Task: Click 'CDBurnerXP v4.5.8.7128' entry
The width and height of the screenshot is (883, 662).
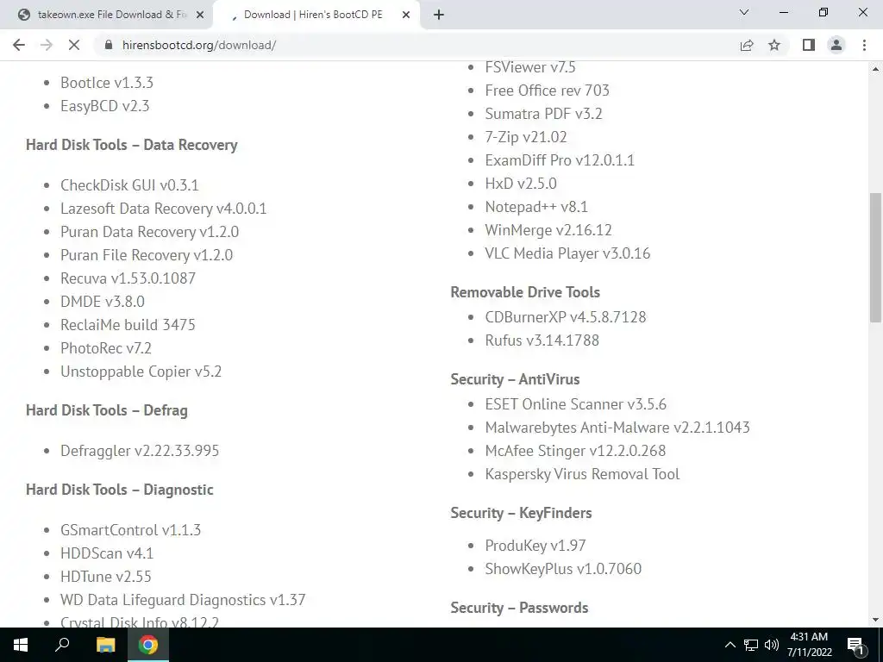Action: point(566,317)
